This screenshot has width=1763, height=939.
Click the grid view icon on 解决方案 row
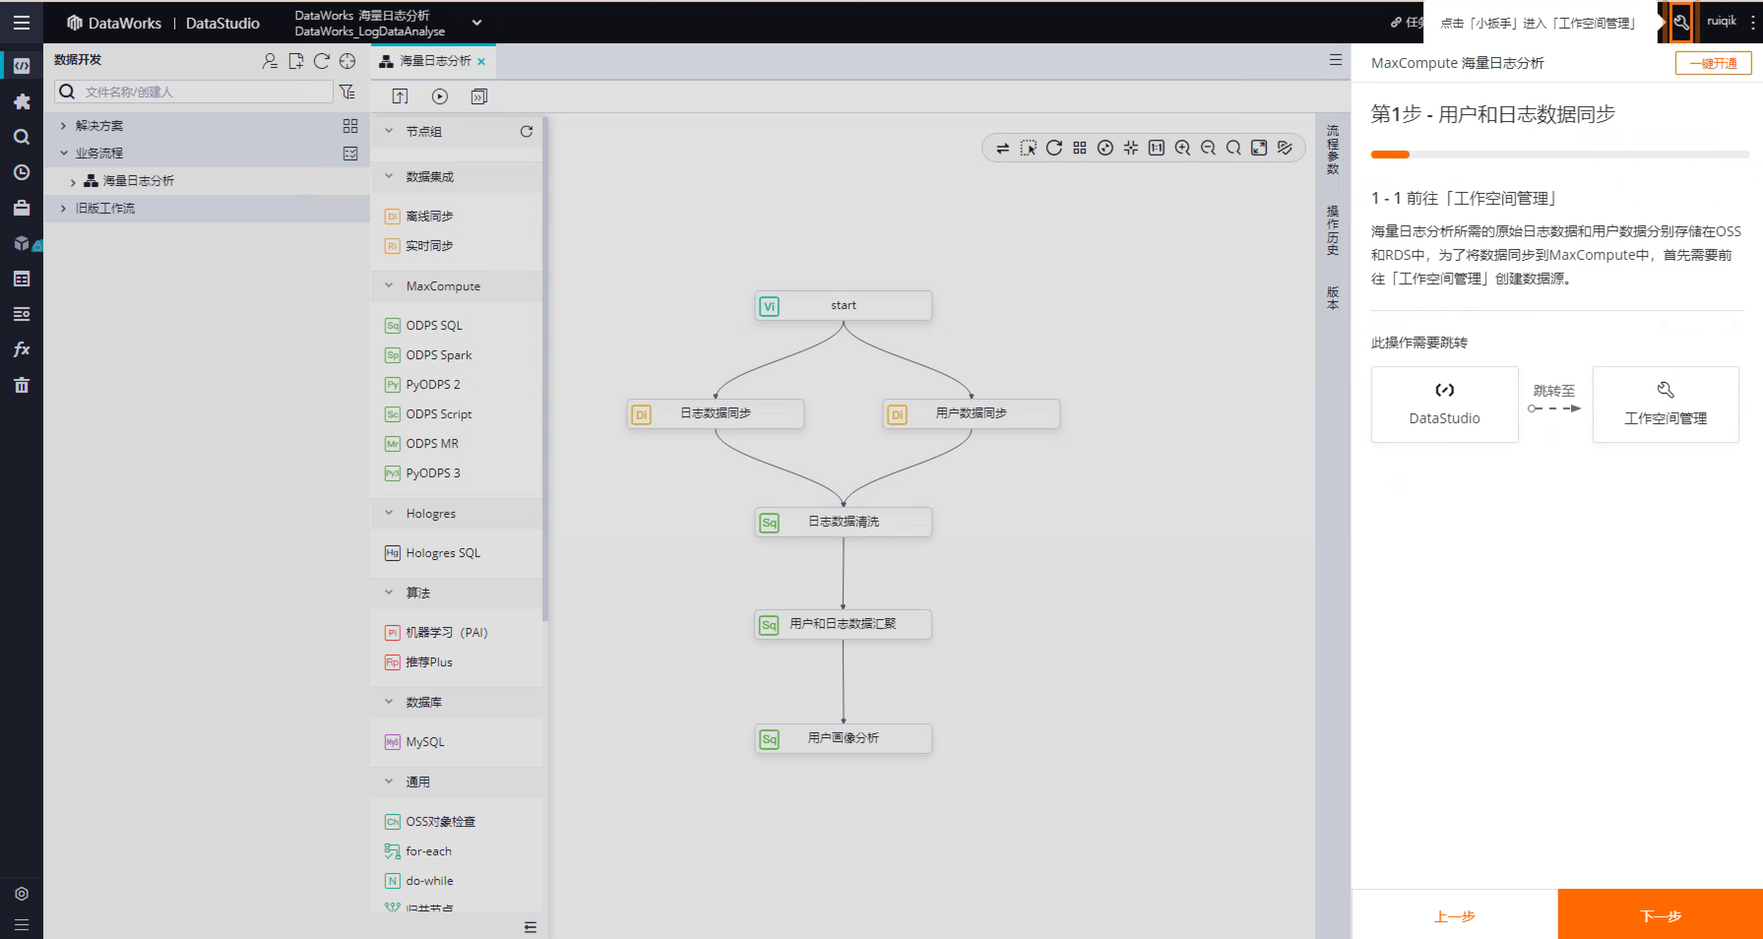click(x=350, y=126)
